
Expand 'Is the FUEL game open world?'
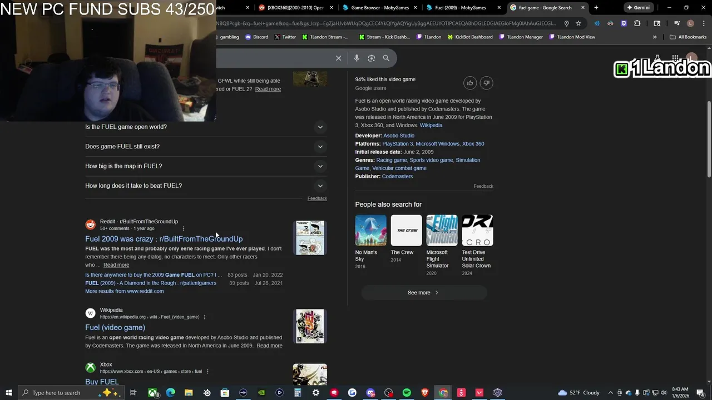pyautogui.click(x=206, y=127)
